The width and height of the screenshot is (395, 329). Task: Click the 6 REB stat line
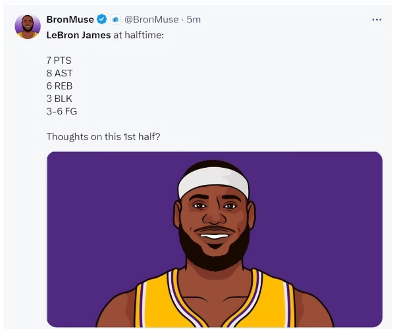(x=59, y=86)
